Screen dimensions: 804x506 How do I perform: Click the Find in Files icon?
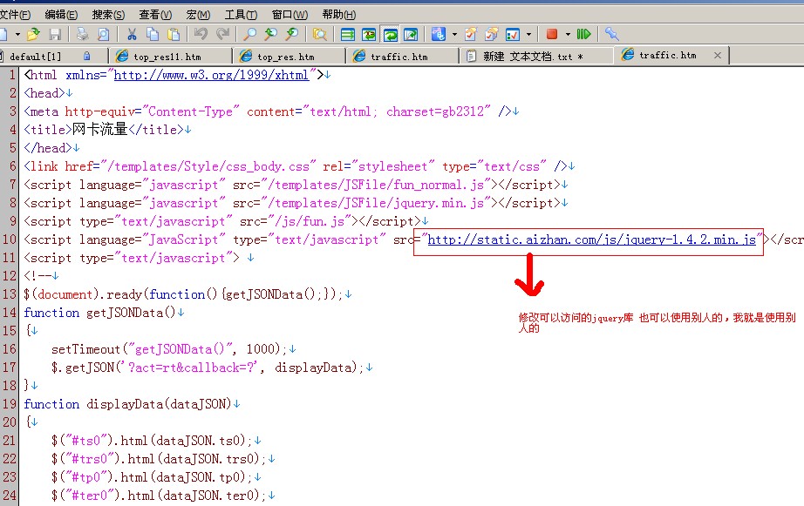[x=319, y=35]
